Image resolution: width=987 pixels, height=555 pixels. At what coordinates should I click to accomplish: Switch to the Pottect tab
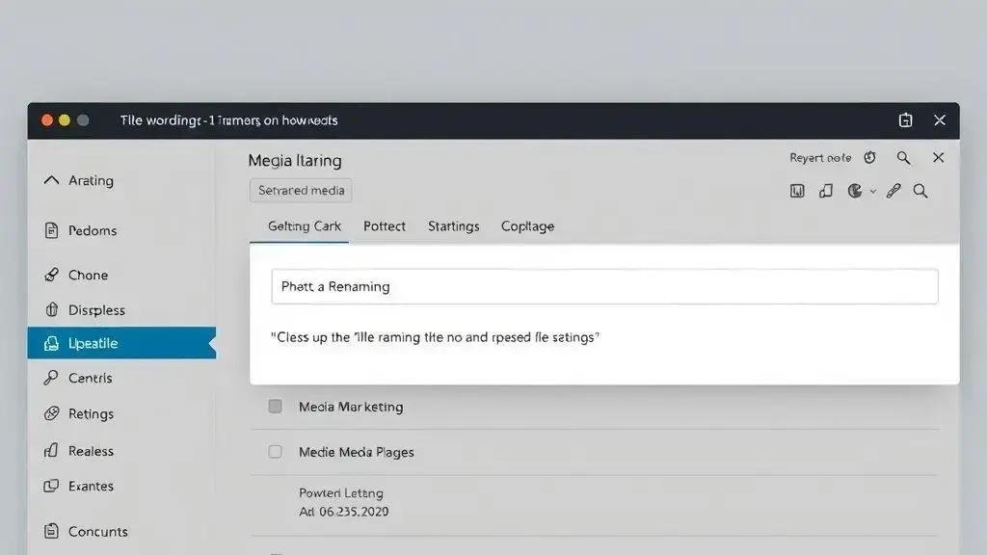[x=384, y=226]
